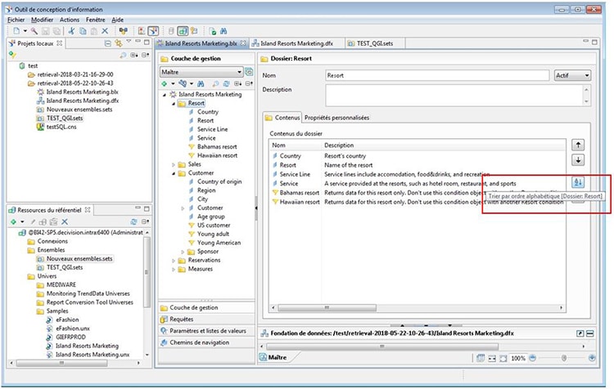This screenshot has width=614, height=389.
Task: Expand the Sponsor folder
Action: coord(183,252)
